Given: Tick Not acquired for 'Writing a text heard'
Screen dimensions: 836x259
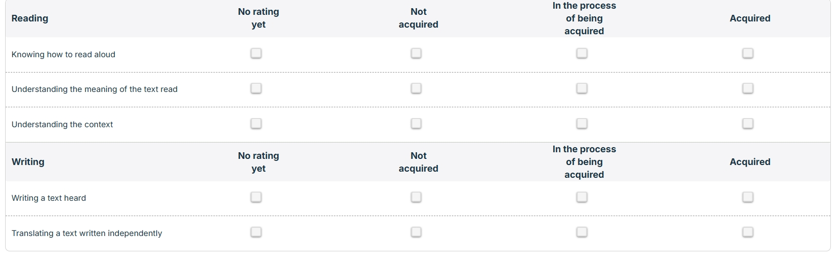Looking at the screenshot, I should point(416,197).
